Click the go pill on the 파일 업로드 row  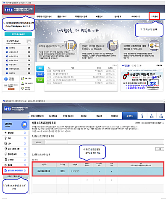29,65
